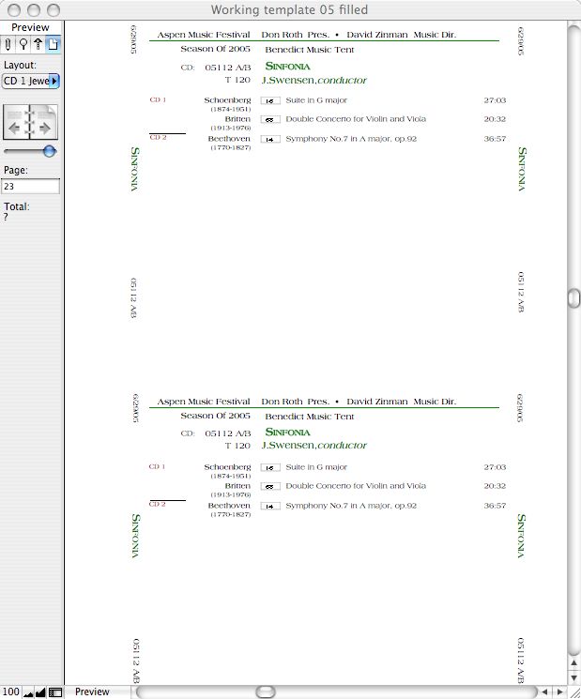The height and width of the screenshot is (699, 581).
Task: Click 'CD 1' label in lower insert
Action: tap(157, 466)
